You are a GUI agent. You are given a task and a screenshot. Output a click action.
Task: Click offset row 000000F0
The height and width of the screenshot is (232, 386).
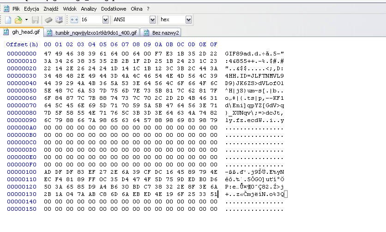pyautogui.click(x=22, y=165)
